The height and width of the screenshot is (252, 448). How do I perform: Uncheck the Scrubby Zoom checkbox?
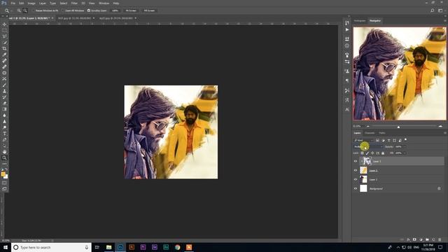(89, 10)
